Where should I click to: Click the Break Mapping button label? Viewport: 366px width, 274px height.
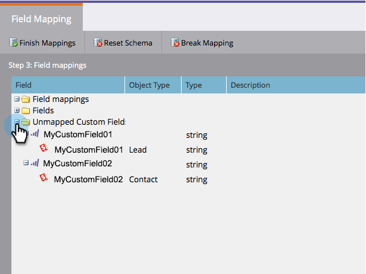pyautogui.click(x=207, y=43)
